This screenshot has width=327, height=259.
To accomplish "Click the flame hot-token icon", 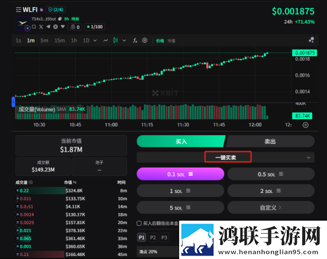I will 41,9.
